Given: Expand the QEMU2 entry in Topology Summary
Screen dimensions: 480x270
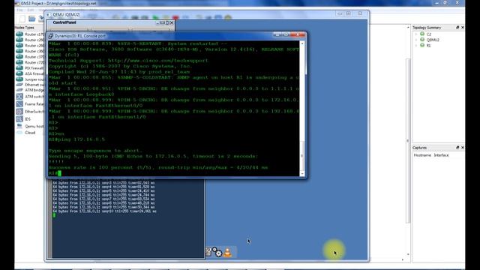Looking at the screenshot, I should click(x=416, y=40).
